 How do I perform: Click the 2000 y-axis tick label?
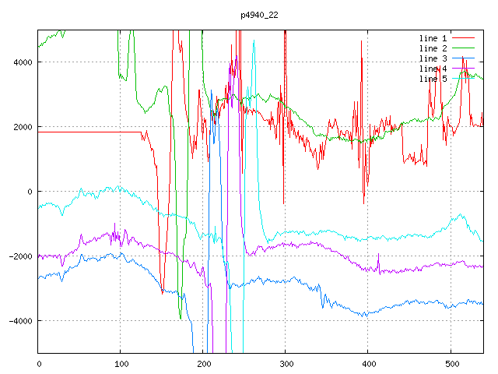(x=22, y=127)
